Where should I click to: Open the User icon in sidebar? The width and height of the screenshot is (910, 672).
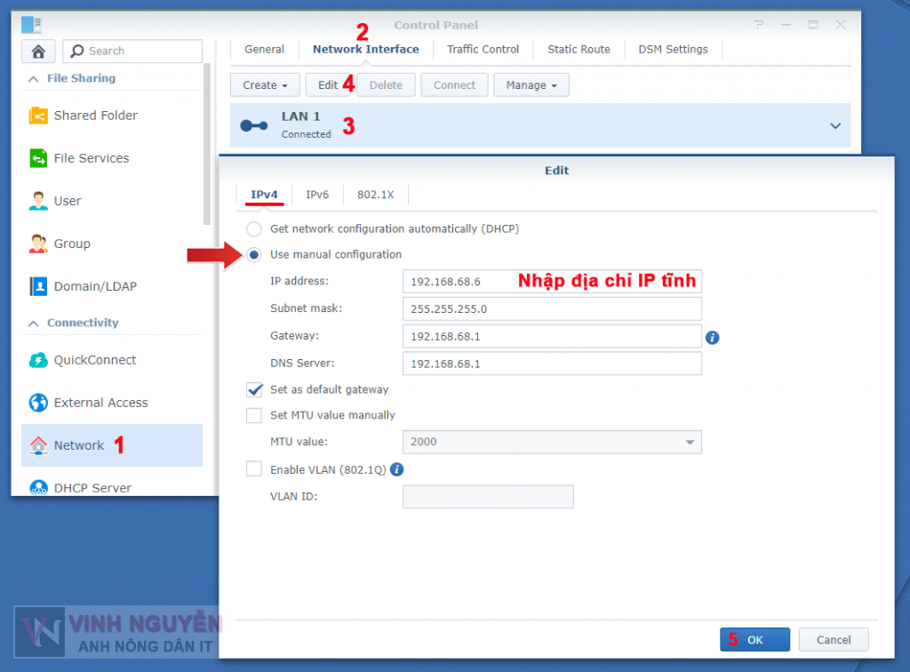38,201
